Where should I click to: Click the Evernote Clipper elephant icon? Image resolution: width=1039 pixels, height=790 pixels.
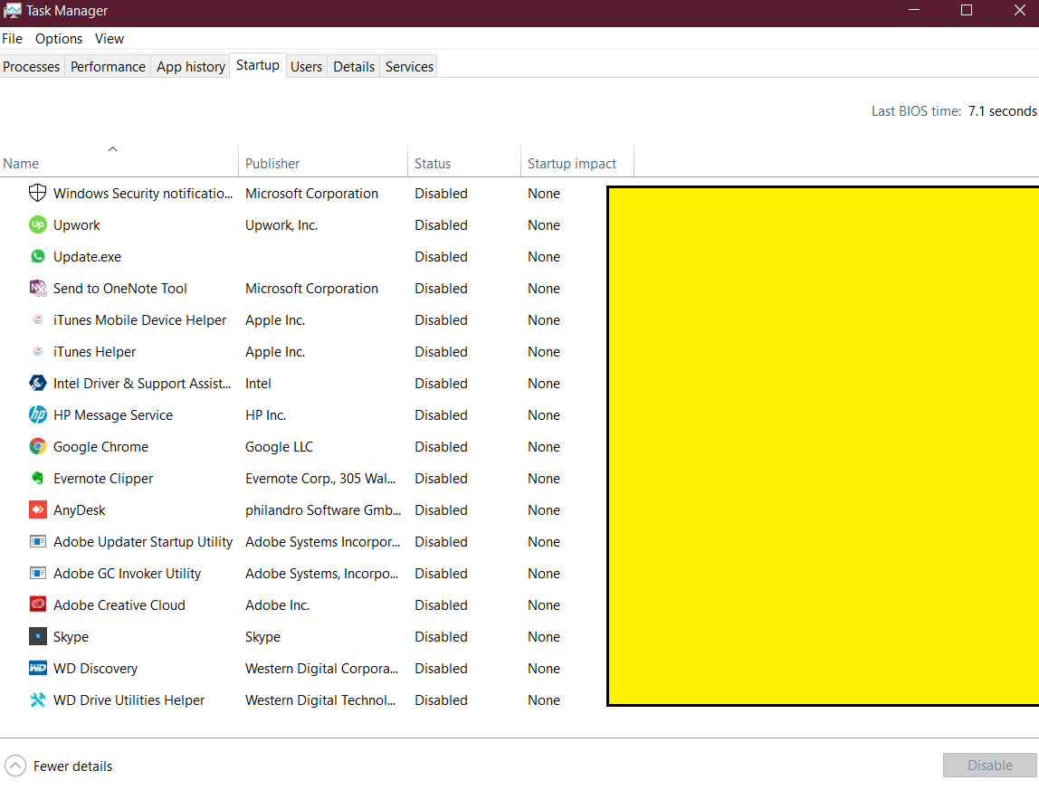[38, 478]
